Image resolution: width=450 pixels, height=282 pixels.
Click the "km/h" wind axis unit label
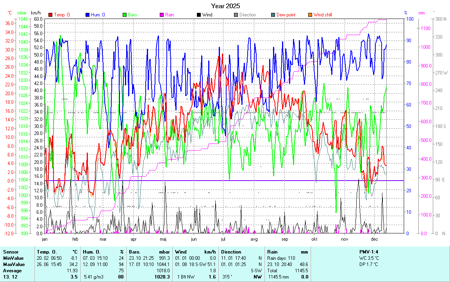(x=36, y=13)
